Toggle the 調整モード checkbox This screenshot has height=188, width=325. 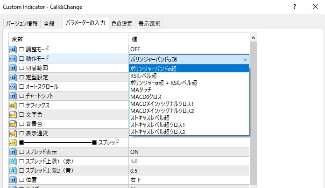[x=21, y=49]
